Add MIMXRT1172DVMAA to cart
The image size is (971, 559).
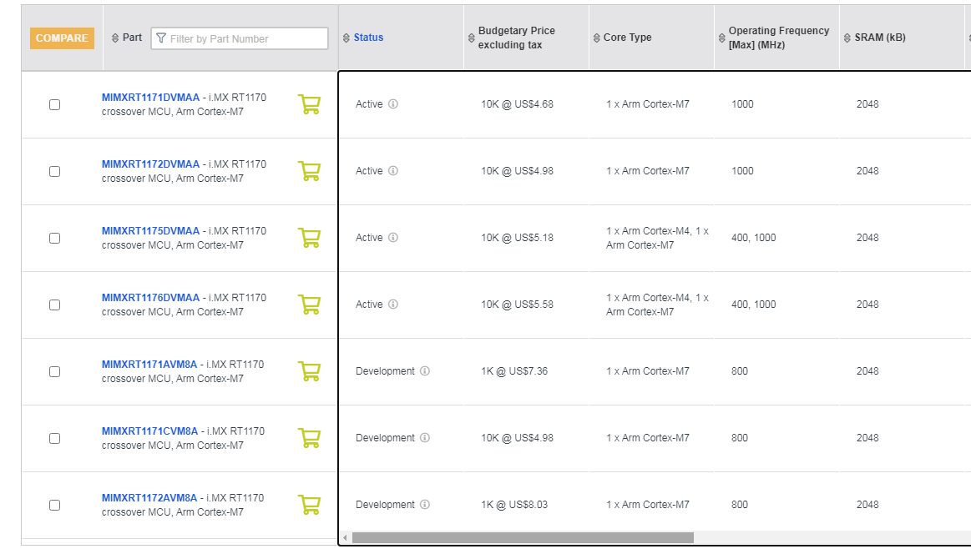click(x=309, y=171)
